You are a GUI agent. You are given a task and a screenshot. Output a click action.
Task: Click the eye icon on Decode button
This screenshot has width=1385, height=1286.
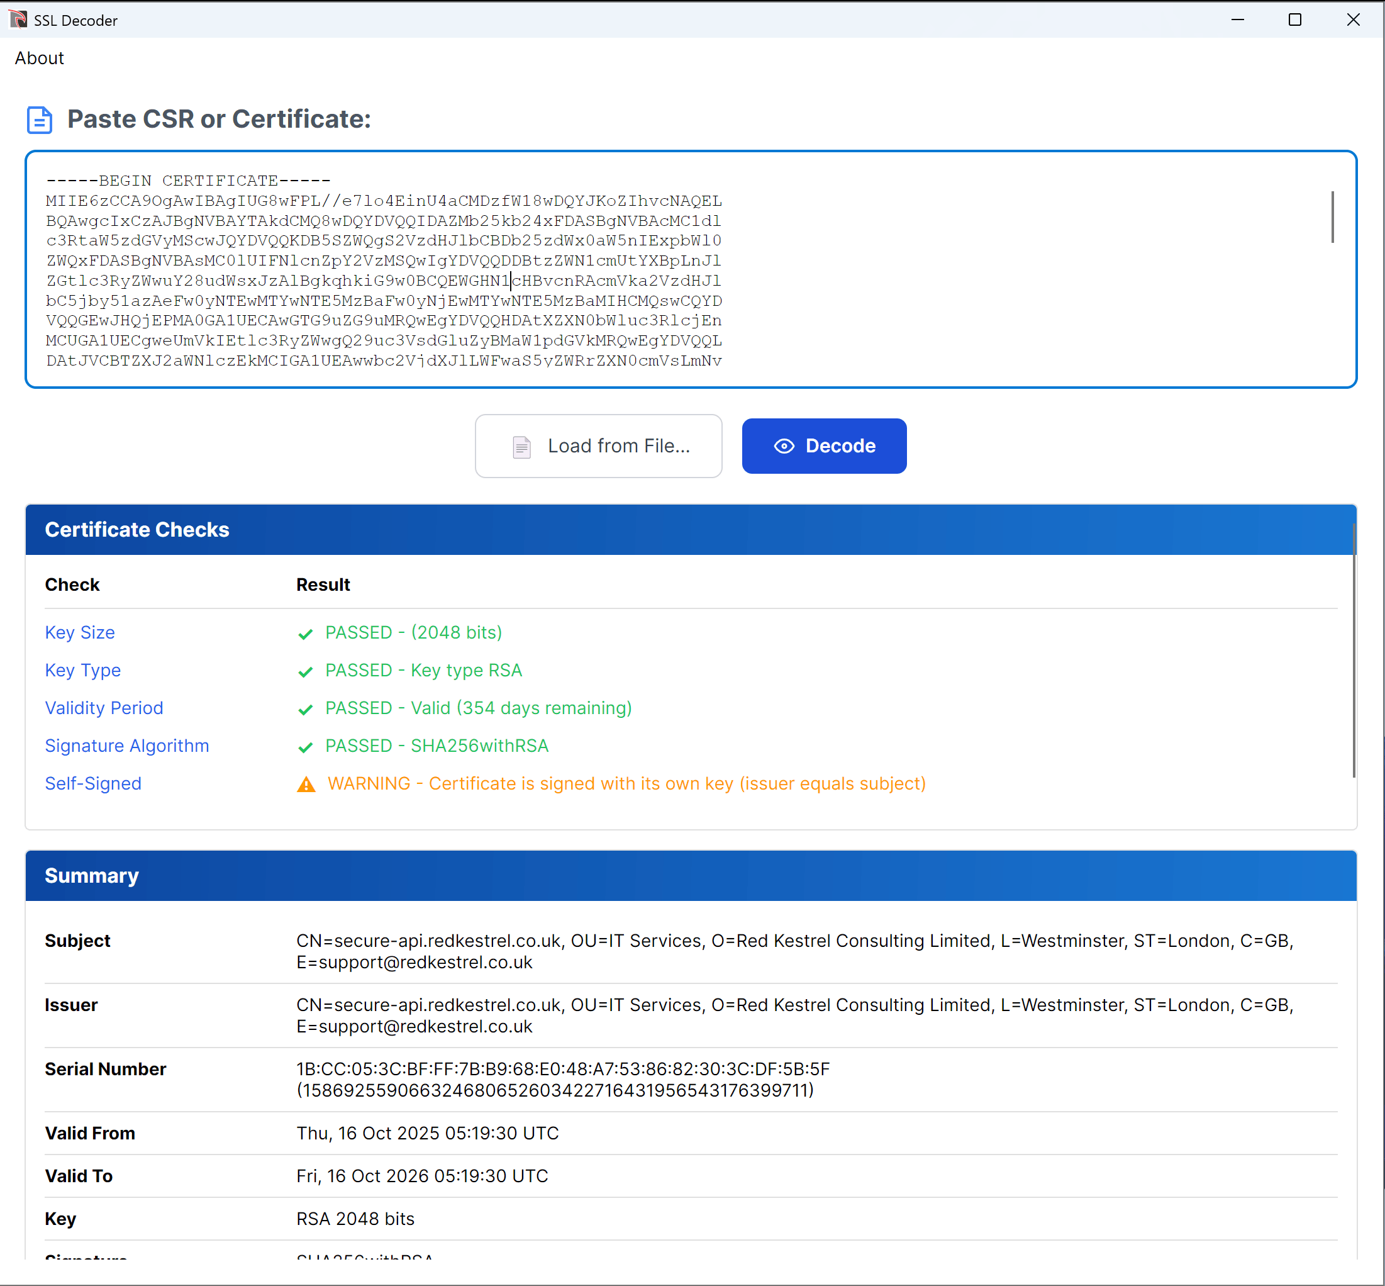[784, 446]
